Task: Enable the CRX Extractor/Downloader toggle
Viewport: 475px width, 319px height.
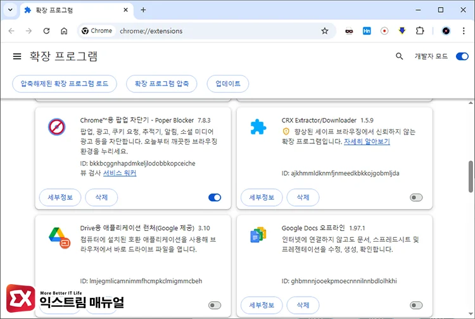Action: coord(416,197)
